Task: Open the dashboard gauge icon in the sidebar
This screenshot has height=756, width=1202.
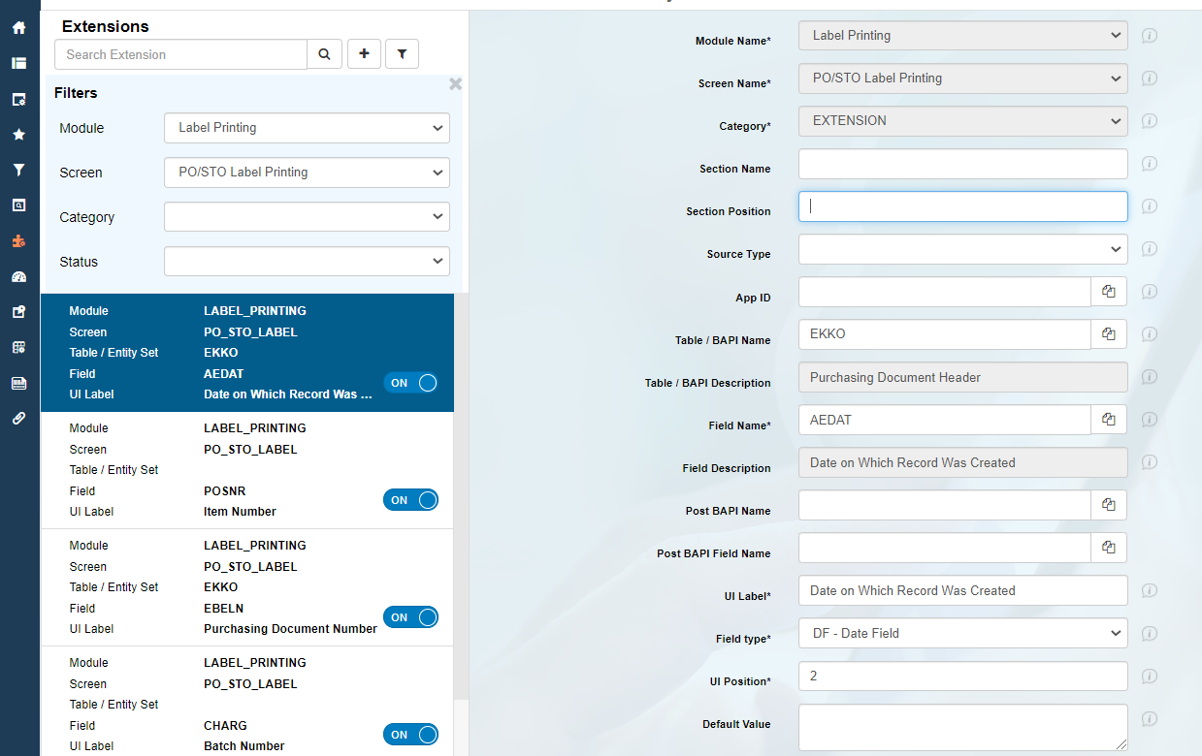Action: tap(18, 276)
